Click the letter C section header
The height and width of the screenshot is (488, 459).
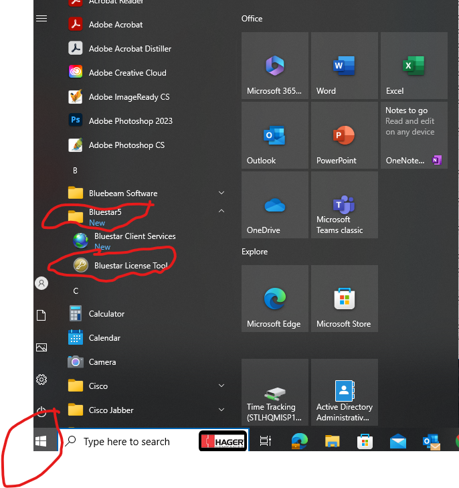(x=76, y=291)
